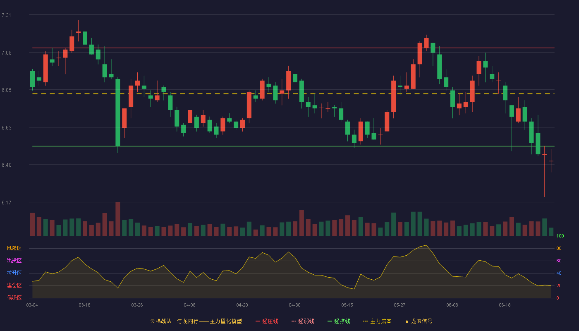Click the 100 value on indicator axis

tap(560, 236)
